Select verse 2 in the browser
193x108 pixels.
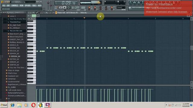coord(13,16)
